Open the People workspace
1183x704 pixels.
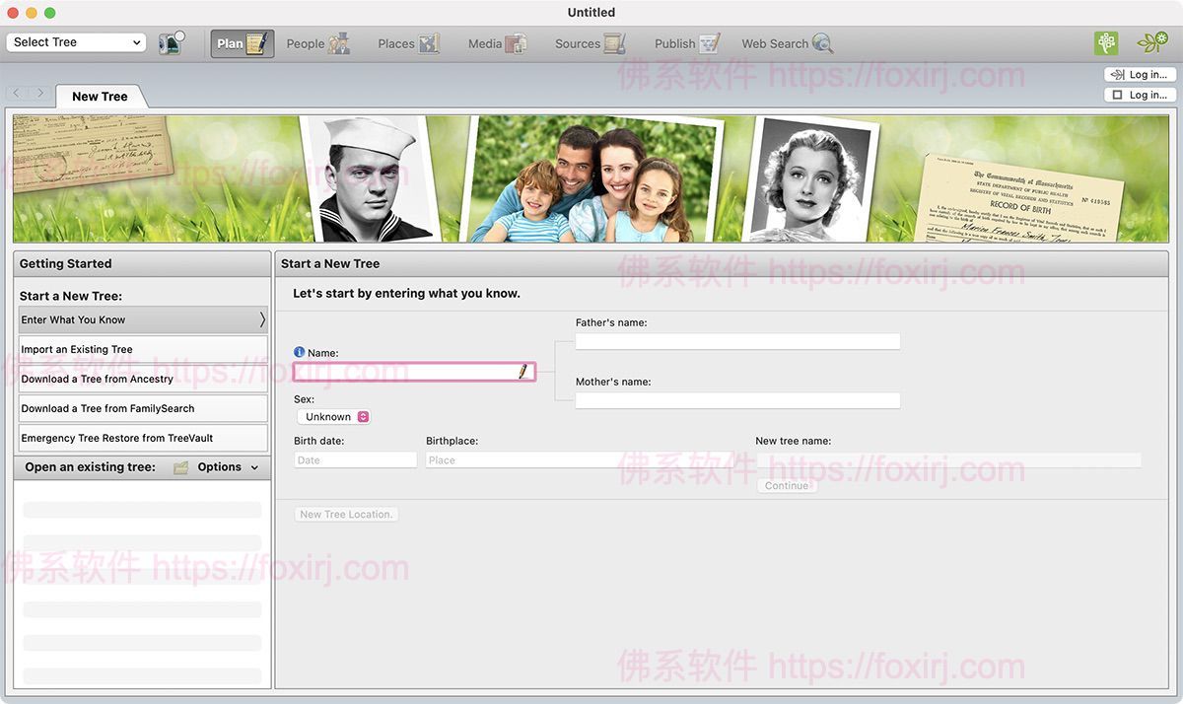coord(317,43)
